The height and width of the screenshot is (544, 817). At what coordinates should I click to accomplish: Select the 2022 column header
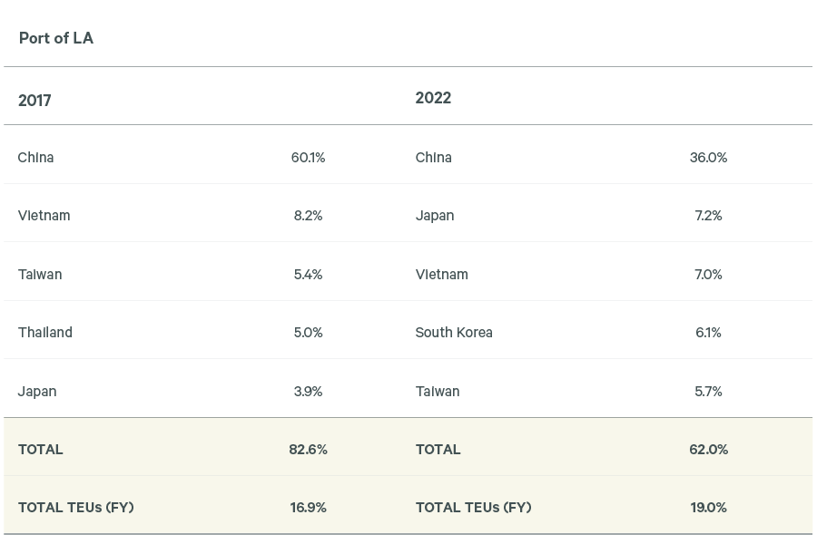433,98
